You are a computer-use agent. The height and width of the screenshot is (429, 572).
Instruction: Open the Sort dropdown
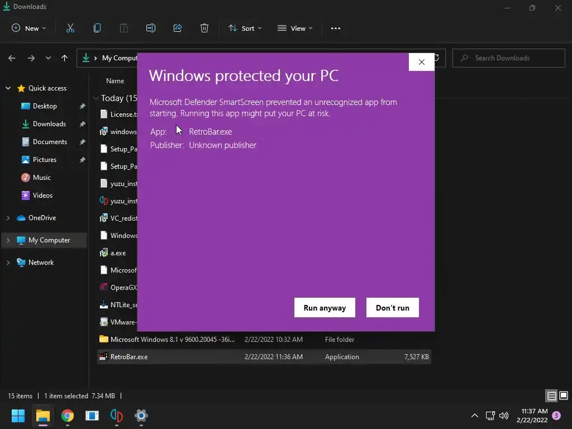click(245, 28)
